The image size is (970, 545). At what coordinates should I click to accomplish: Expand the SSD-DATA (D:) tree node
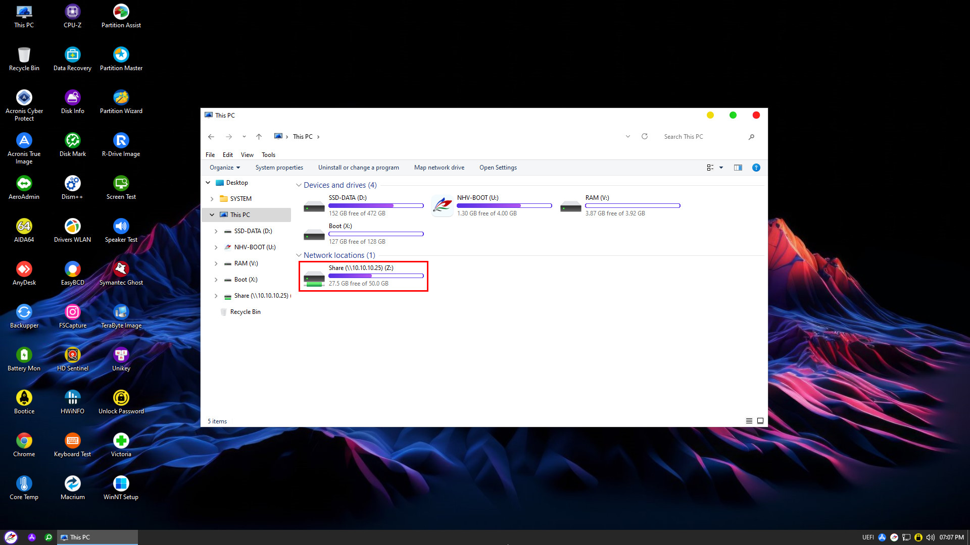[216, 231]
